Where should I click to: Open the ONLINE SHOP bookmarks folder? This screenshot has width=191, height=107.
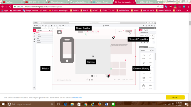click(x=147, y=10)
